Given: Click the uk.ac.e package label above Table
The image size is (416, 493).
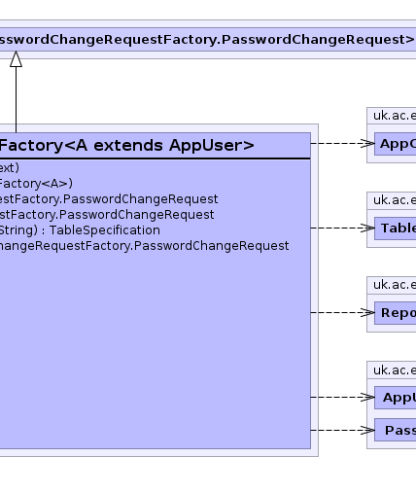Looking at the screenshot, I should tap(395, 200).
